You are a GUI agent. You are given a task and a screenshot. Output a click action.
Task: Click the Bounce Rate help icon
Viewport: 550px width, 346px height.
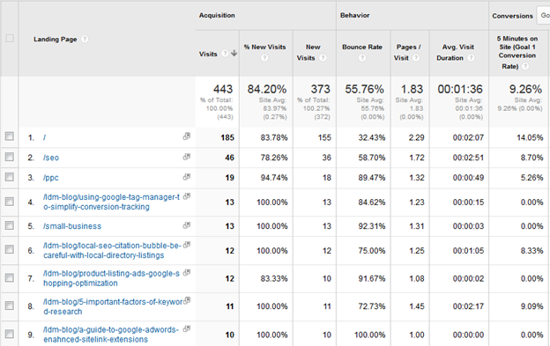362,58
